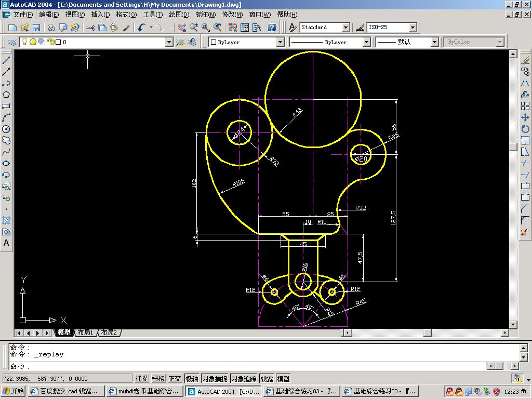Click the Match Properties brush icon
The image size is (532, 399).
coord(126,28)
